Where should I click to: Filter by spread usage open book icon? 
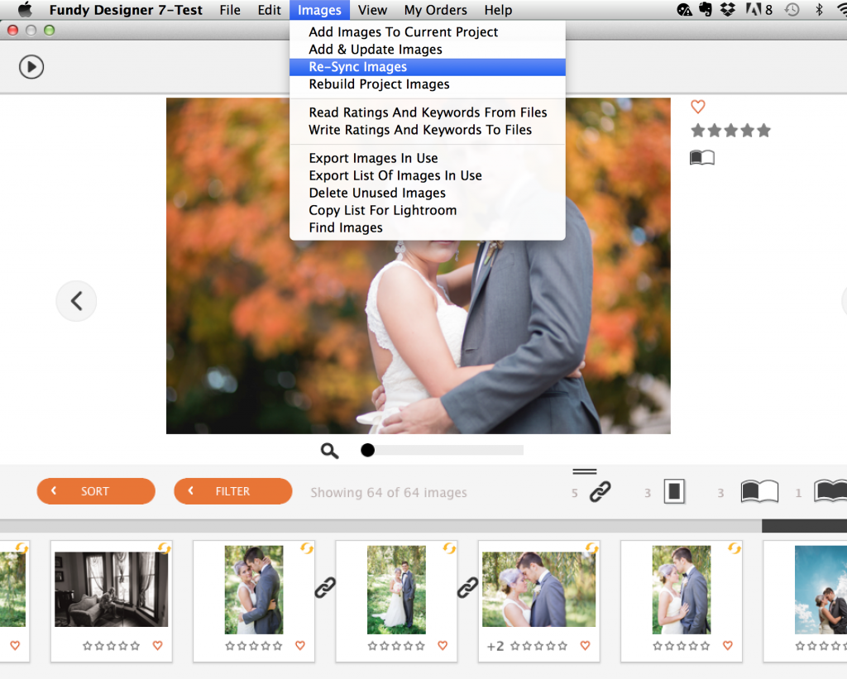click(x=759, y=491)
